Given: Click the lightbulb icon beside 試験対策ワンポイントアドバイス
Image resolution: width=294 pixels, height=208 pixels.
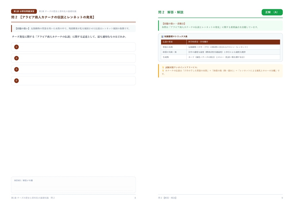Looking at the screenshot, I should (163, 67).
